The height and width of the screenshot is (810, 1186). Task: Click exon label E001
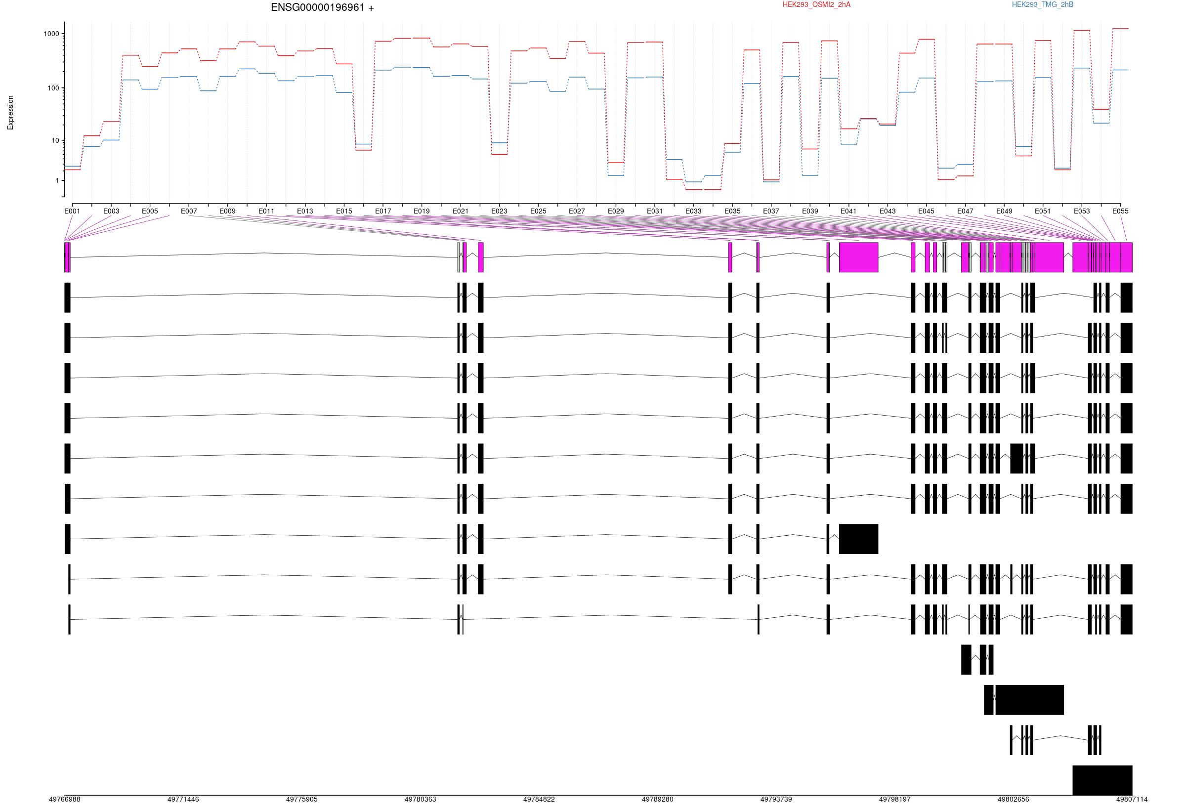(x=72, y=211)
